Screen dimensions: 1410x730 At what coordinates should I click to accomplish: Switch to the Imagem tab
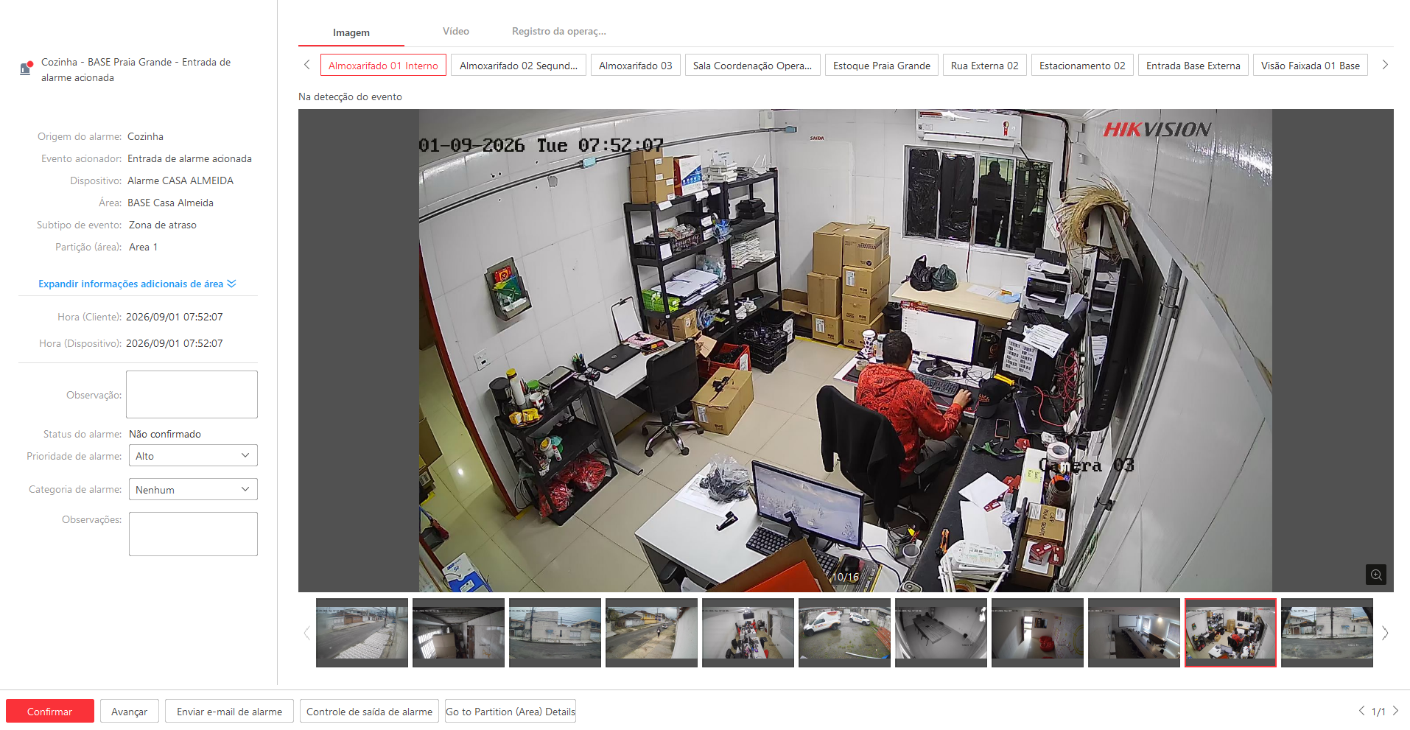pyautogui.click(x=351, y=32)
